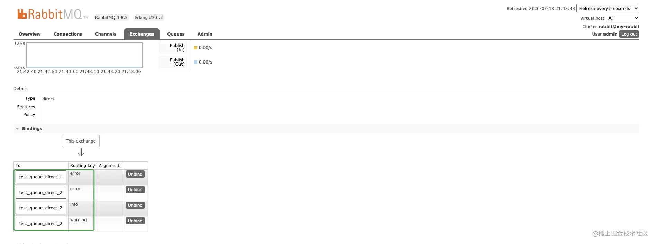Switch to the Overview tab
Image resolution: width=655 pixels, height=244 pixels.
30,34
